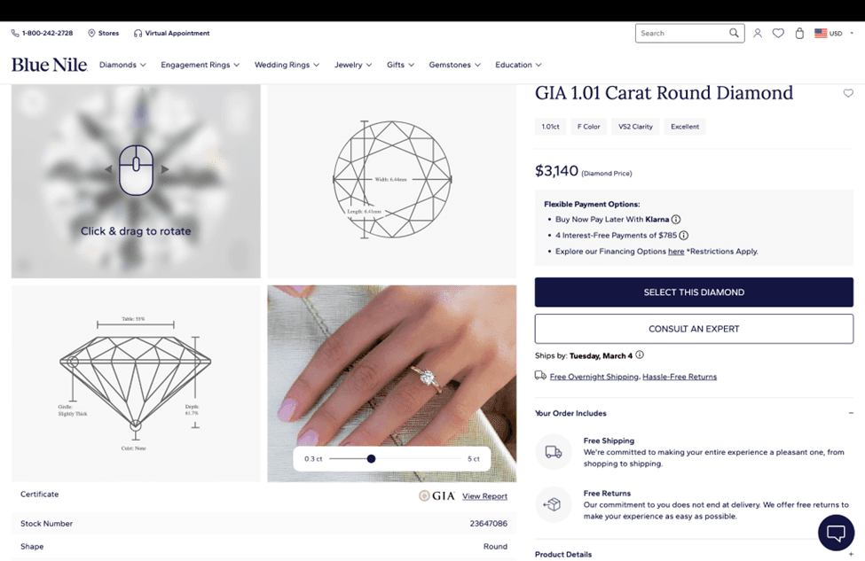Open the Jewelry menu
The image size is (865, 561).
[353, 65]
